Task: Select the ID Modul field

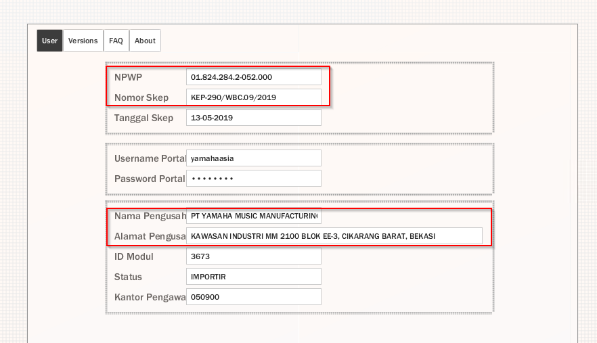Action: tap(253, 256)
